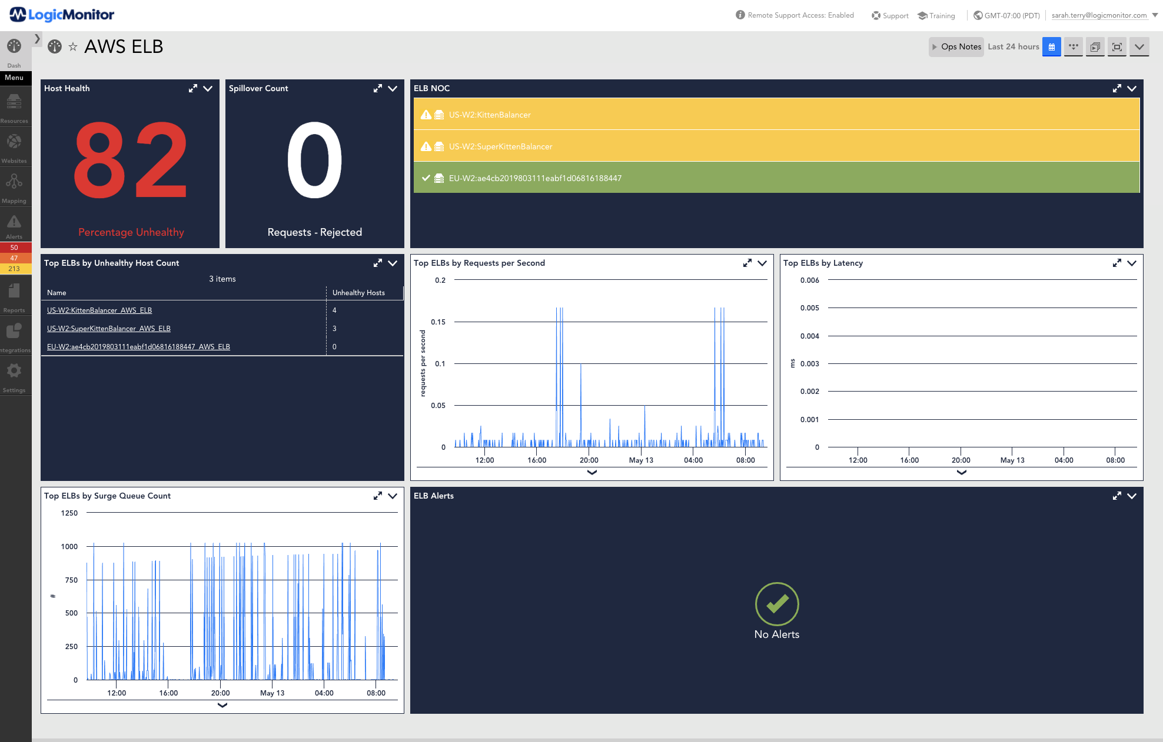Click warning alerts count 213

point(14,269)
